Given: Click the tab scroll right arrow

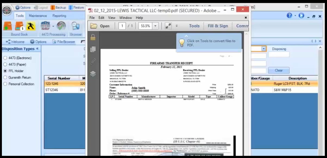Looking at the screenshot, I should (x=316, y=41).
